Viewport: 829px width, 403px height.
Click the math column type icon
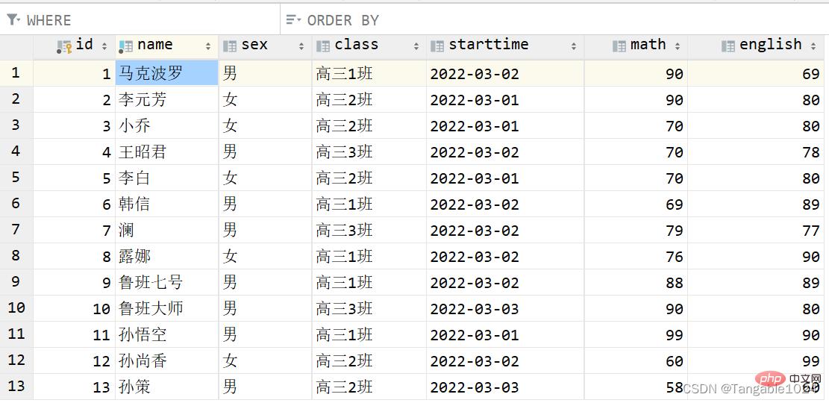click(619, 46)
